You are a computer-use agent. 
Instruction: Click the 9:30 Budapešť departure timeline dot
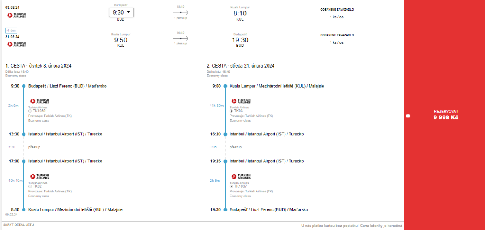tap(24, 86)
